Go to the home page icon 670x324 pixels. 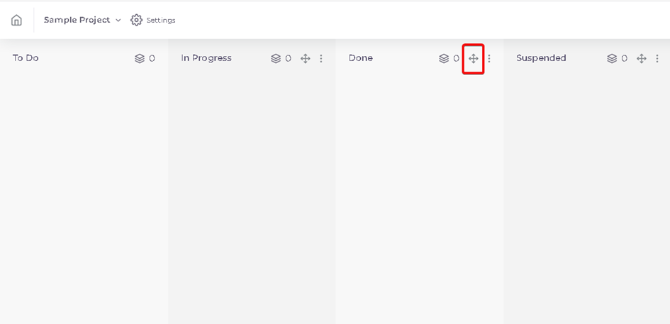click(16, 20)
